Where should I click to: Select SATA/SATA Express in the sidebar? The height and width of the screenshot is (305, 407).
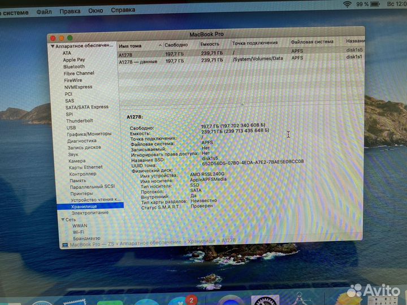(87, 107)
